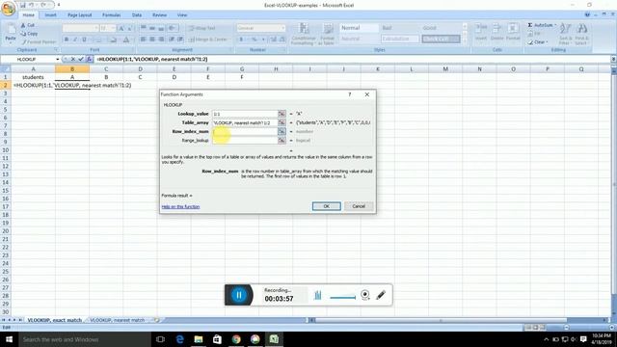
Task: Confirm the formula with the checkmark icon
Action: pyautogui.click(x=81, y=59)
